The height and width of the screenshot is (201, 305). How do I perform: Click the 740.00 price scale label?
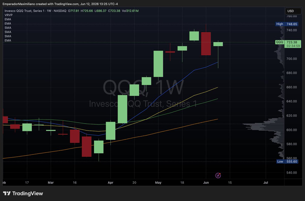[292, 30]
